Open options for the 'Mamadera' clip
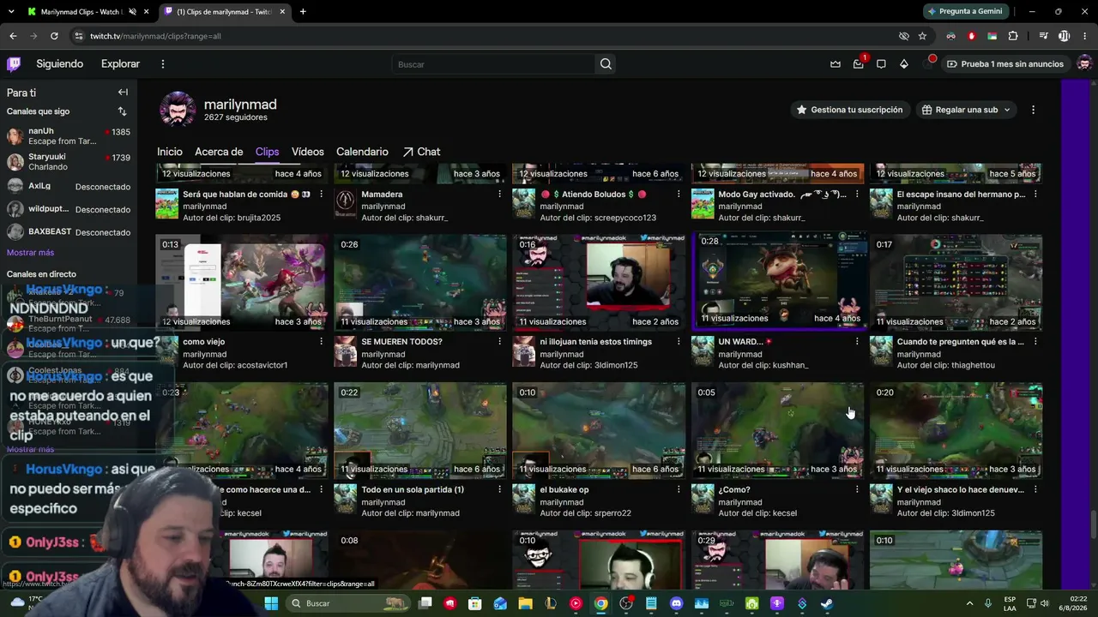The width and height of the screenshot is (1098, 617). coord(500,195)
